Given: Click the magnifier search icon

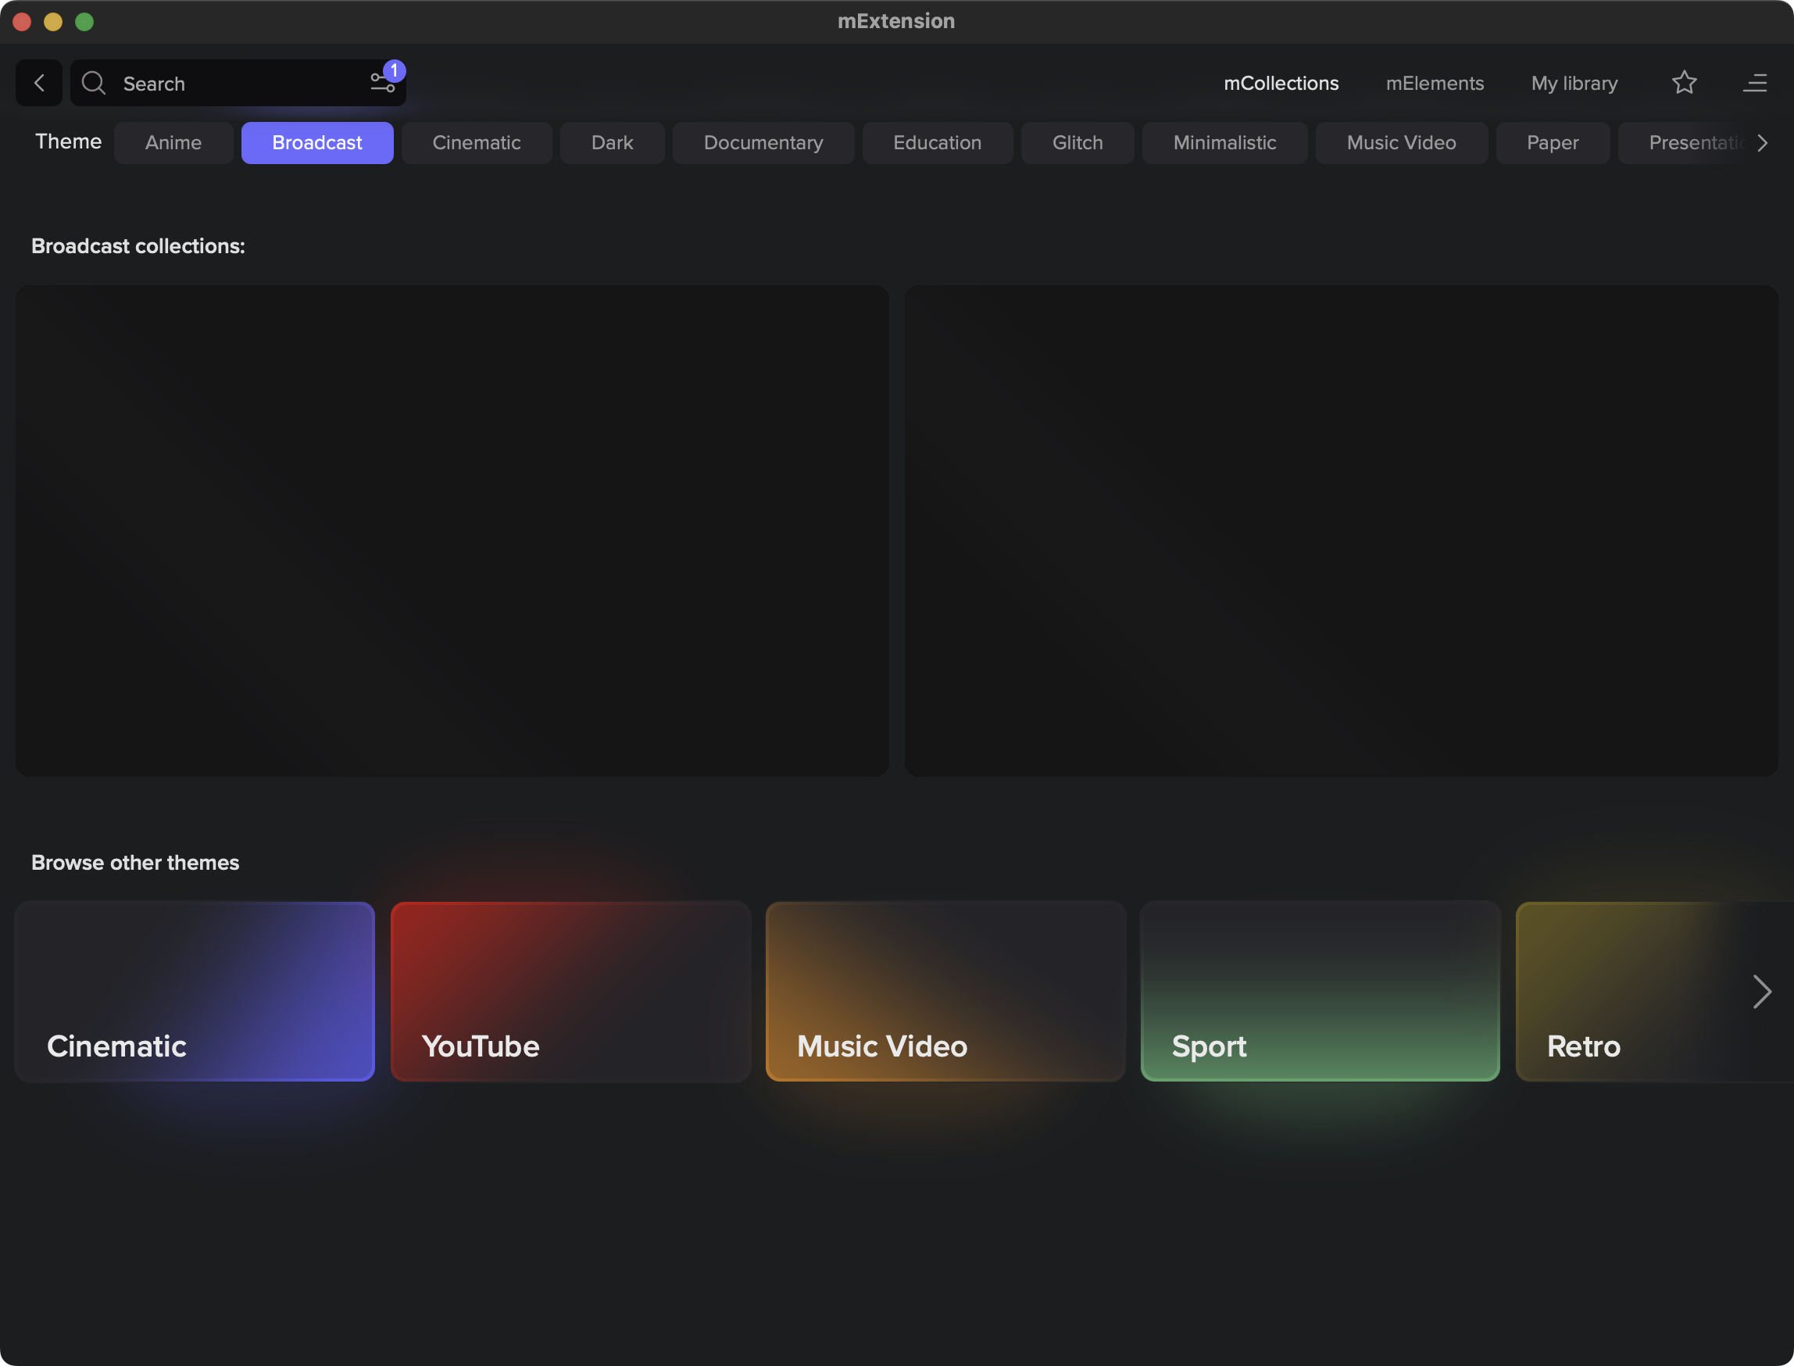Looking at the screenshot, I should (94, 83).
